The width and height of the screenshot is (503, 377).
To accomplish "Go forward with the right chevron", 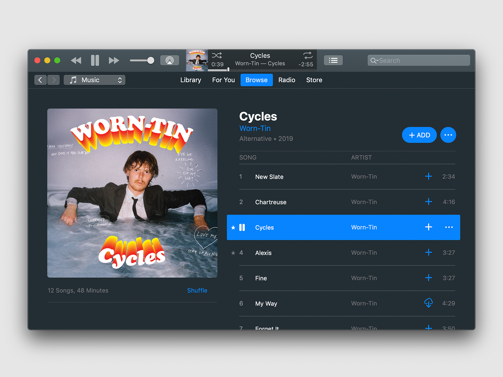I will 54,80.
